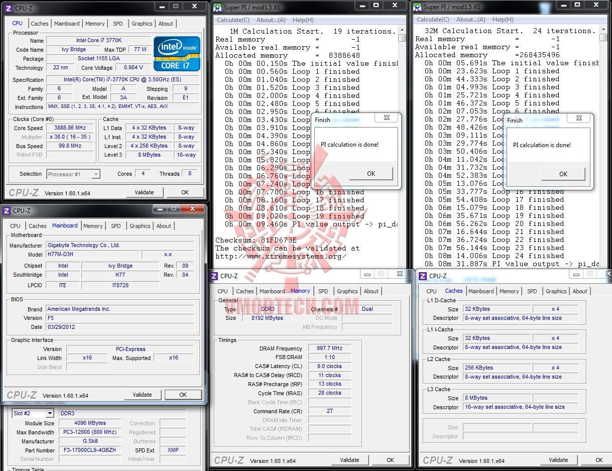612x471 pixels.
Task: Click OK in the Memory CPU-Z window
Action: click(391, 460)
